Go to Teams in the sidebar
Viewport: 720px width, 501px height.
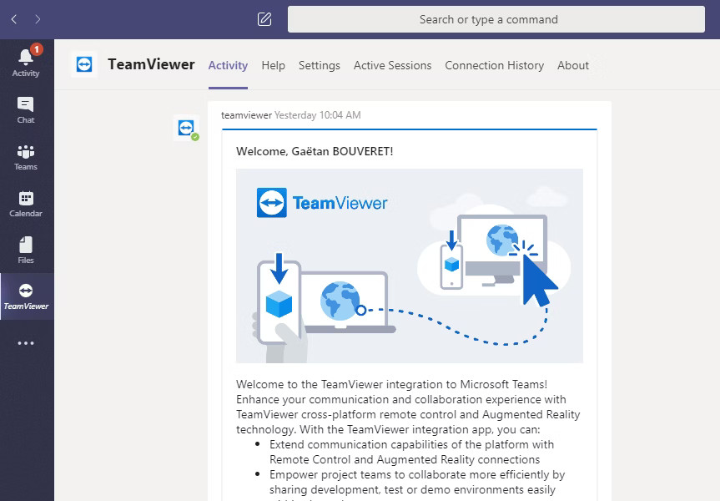point(26,157)
